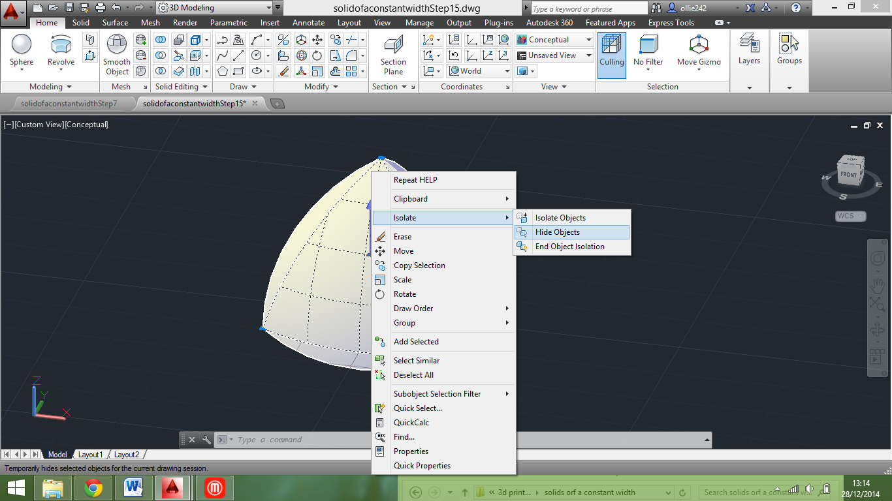Switch to the Layout1 tab
Image resolution: width=892 pixels, height=501 pixels.
pyautogui.click(x=90, y=455)
